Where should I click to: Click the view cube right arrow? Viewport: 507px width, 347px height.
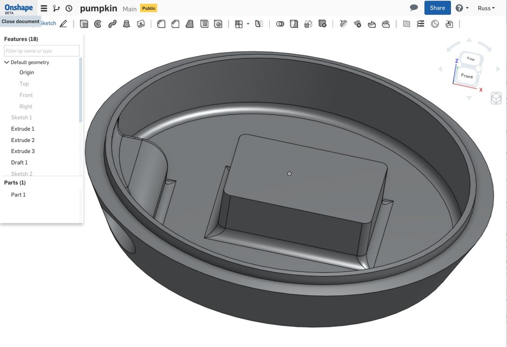[498, 69]
